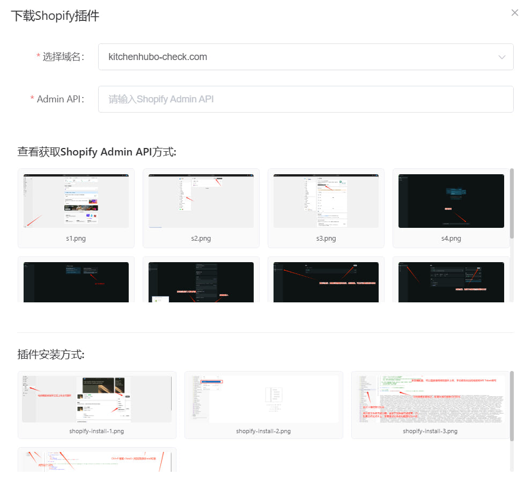Click the s1.png file name label
Image resolution: width=524 pixels, height=490 pixels.
[76, 239]
